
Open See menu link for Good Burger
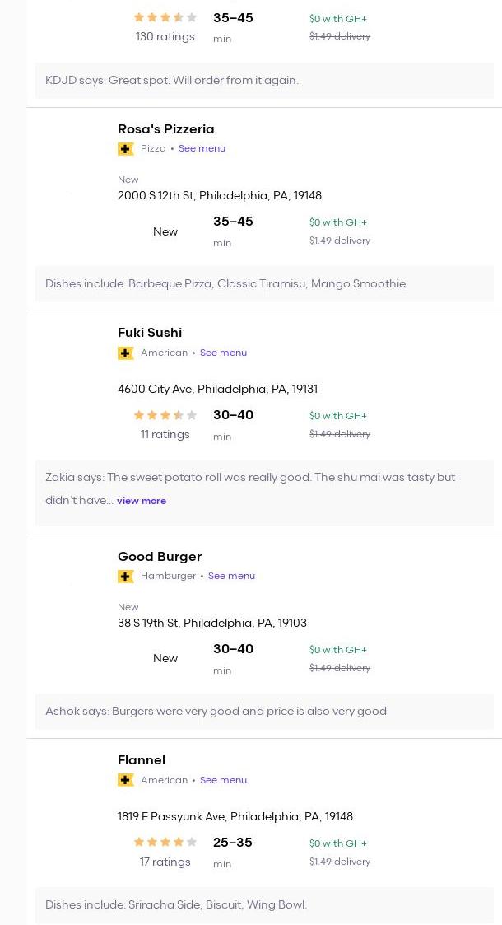point(231,577)
